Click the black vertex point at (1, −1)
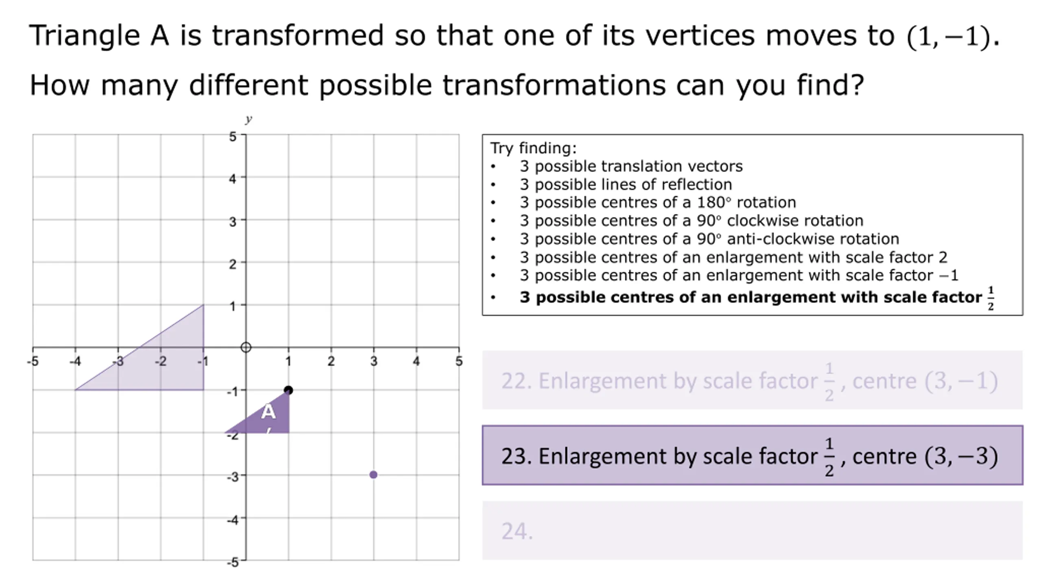This screenshot has height=585, width=1041. (x=288, y=390)
